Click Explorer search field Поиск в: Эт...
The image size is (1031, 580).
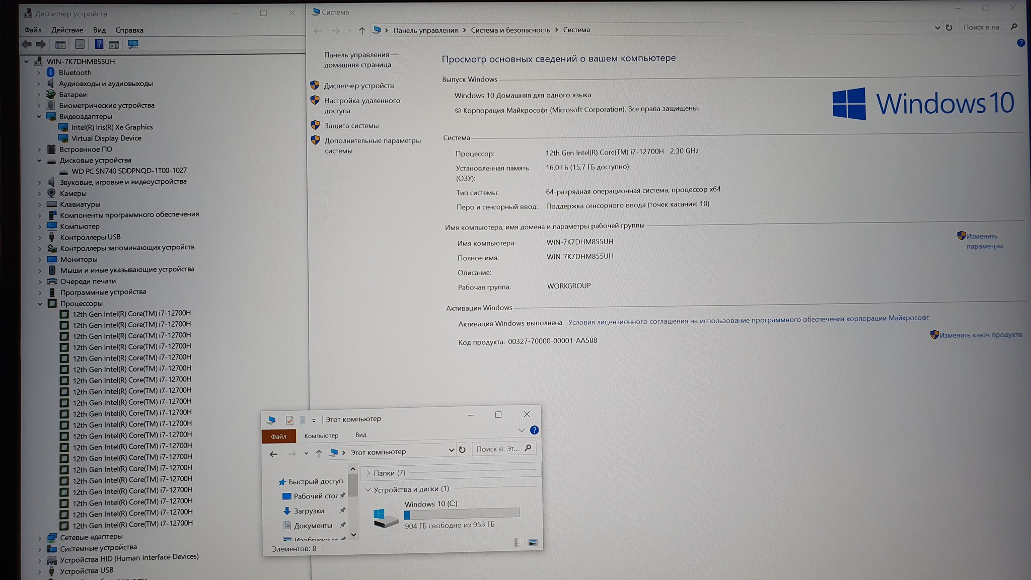(497, 449)
